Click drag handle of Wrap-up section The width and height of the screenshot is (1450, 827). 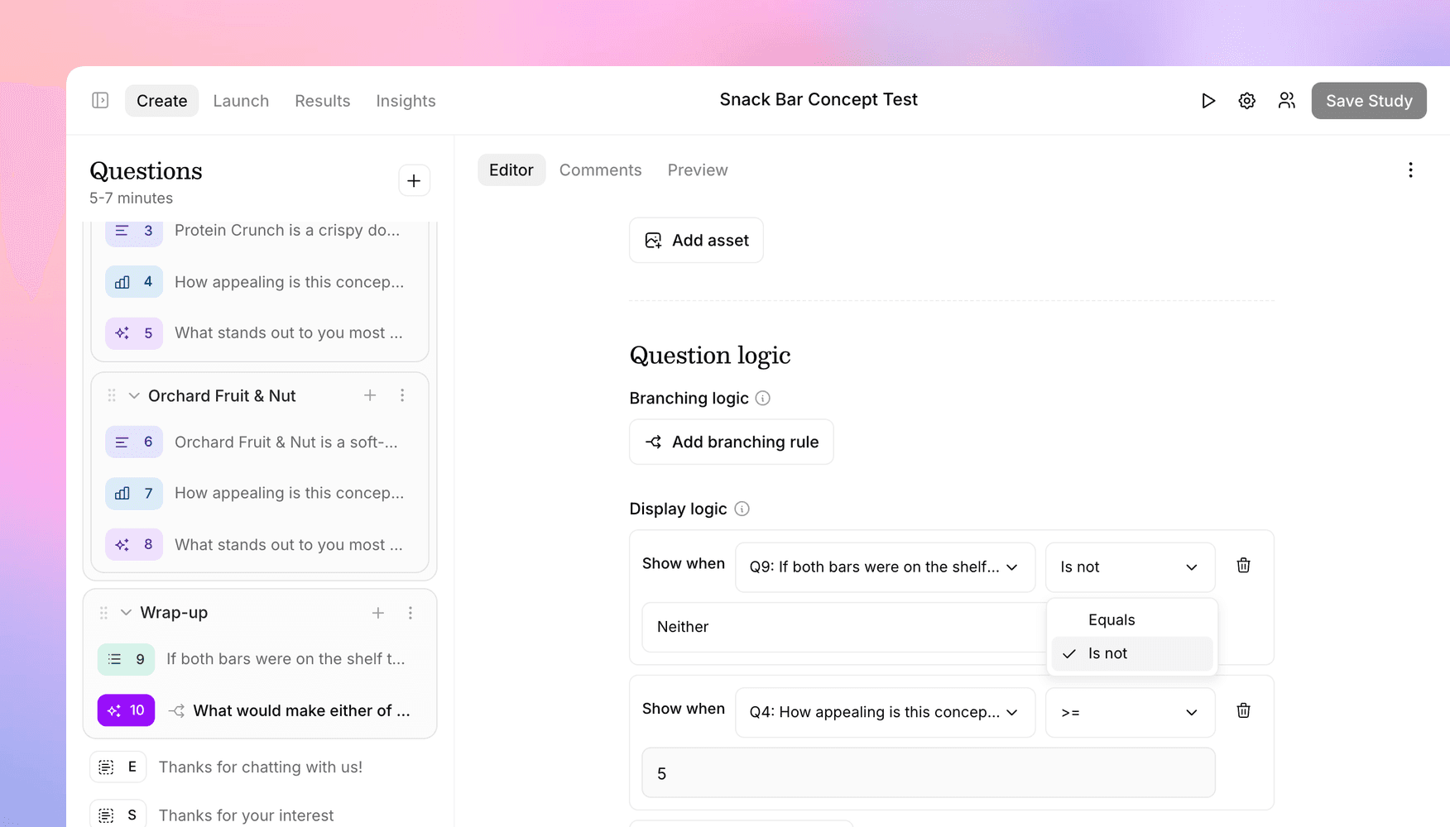coord(103,613)
